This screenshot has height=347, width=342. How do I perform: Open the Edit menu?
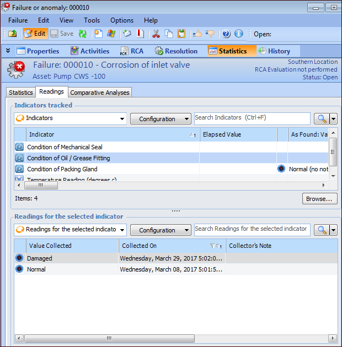[44, 20]
